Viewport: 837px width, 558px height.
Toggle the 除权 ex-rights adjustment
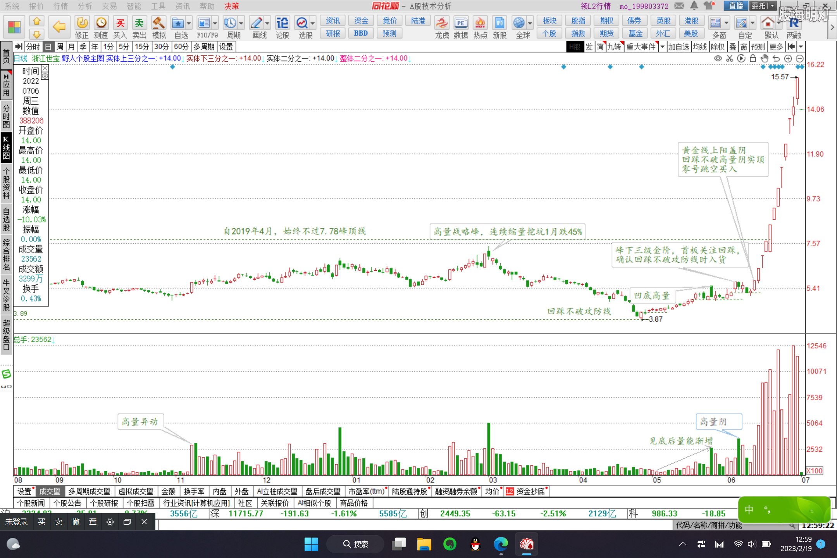(x=718, y=47)
